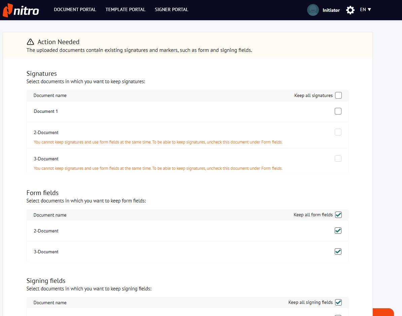This screenshot has height=316, width=402.
Task: Uncheck 2-Document under Form fields
Action: tap(338, 231)
